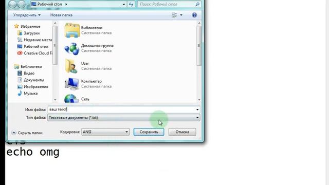Select the Домашняя группа item name
Viewport: 329px width, 185px height.
(97, 46)
